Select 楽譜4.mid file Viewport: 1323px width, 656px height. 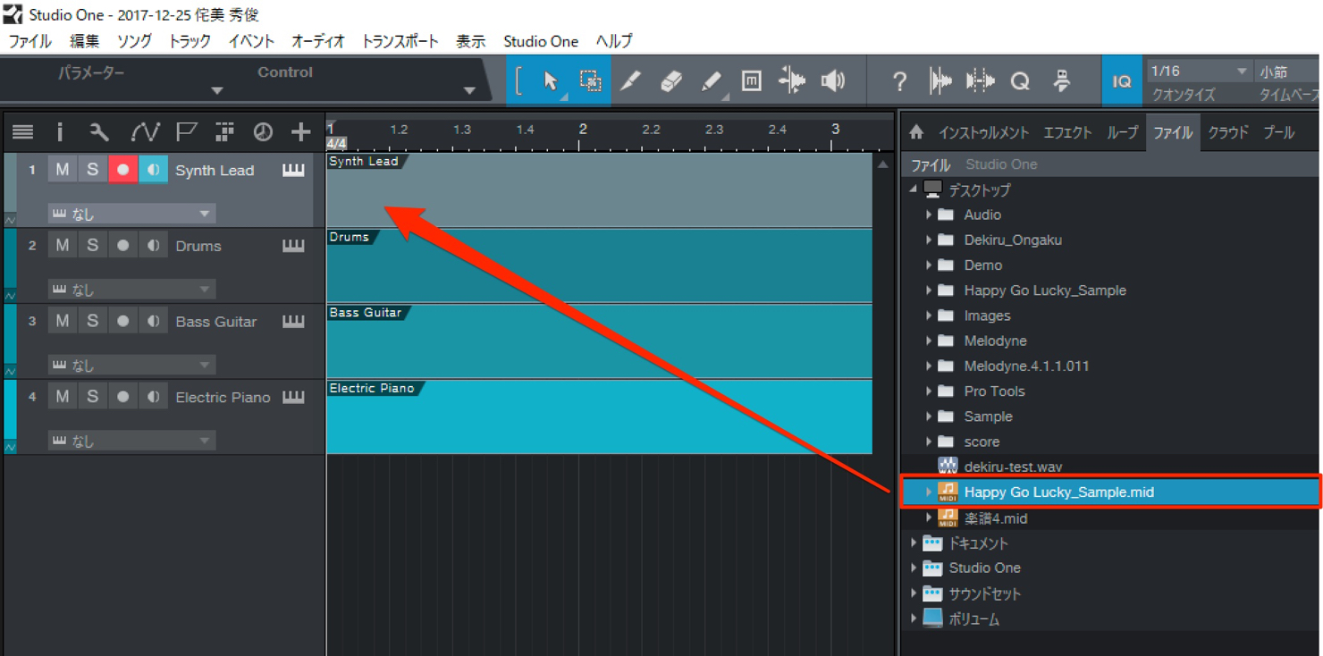(x=995, y=518)
